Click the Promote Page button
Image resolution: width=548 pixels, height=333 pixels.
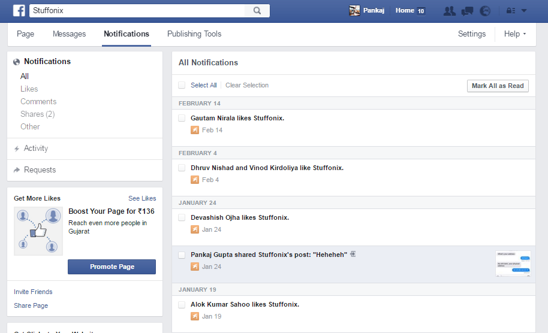(112, 267)
